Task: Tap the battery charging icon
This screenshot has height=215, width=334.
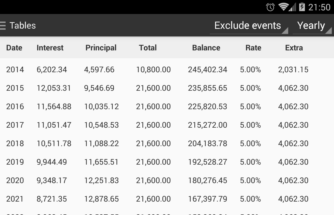Action: click(x=302, y=7)
